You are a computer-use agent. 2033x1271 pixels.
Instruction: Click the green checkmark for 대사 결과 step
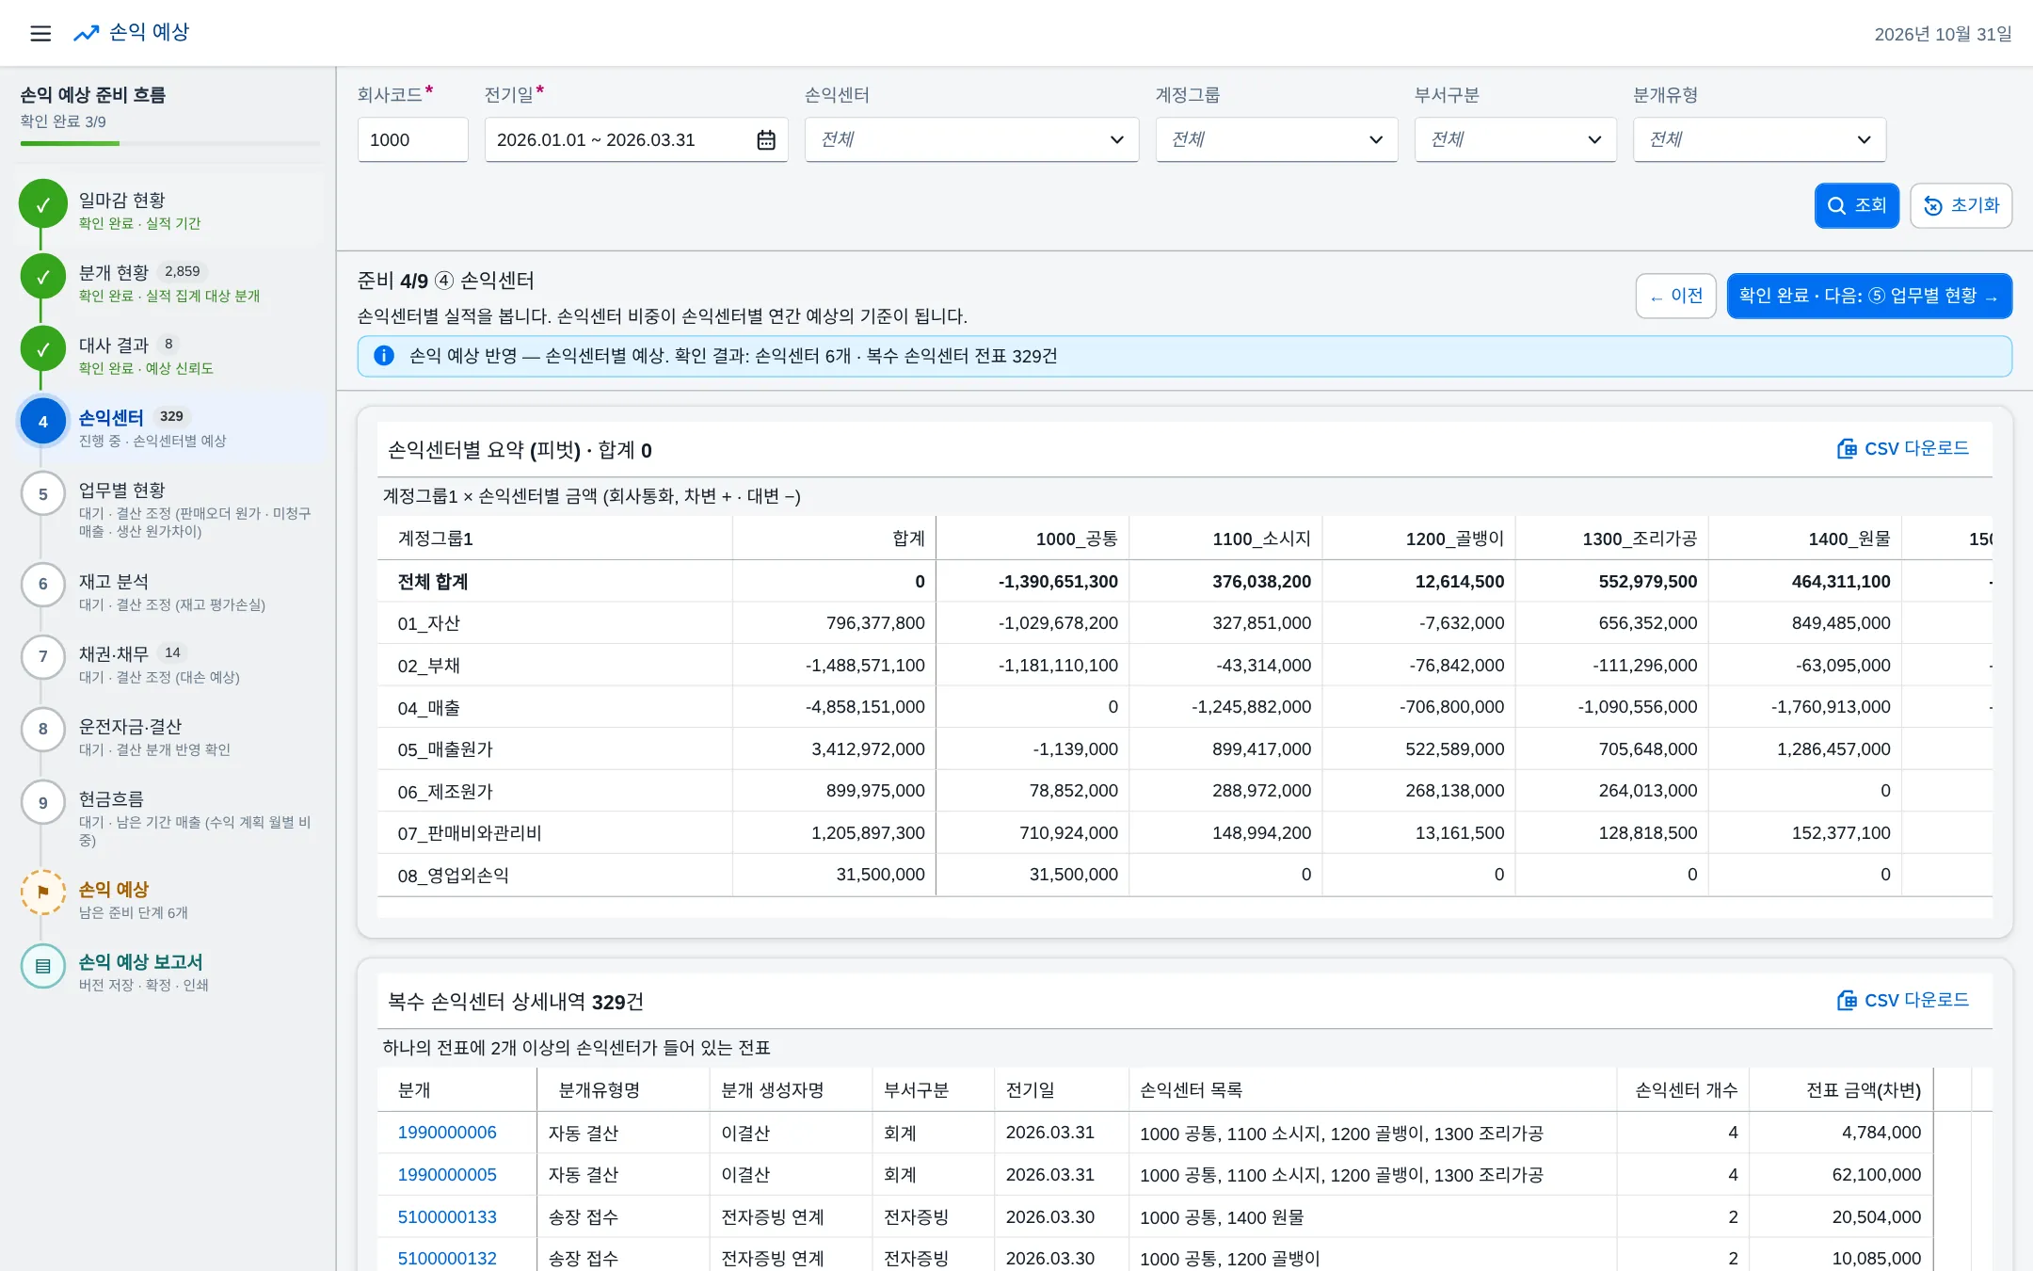[43, 349]
